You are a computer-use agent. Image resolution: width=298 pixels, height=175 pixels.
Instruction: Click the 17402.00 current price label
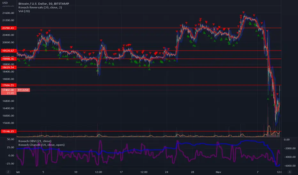[8, 90]
